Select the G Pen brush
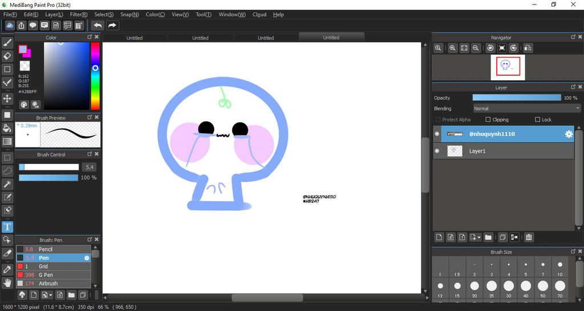Image resolution: width=584 pixels, height=311 pixels. [x=54, y=275]
